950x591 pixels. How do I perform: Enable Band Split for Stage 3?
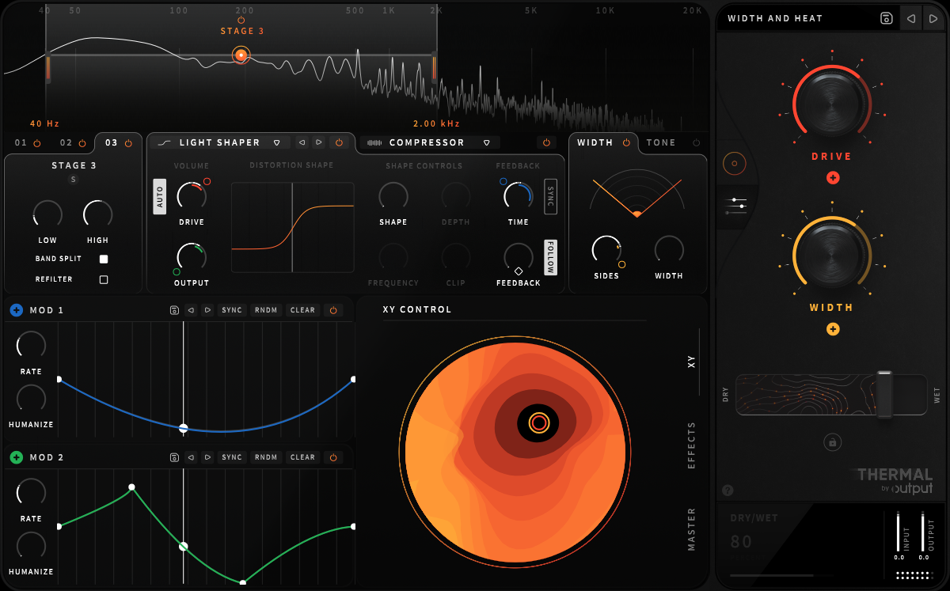[103, 258]
